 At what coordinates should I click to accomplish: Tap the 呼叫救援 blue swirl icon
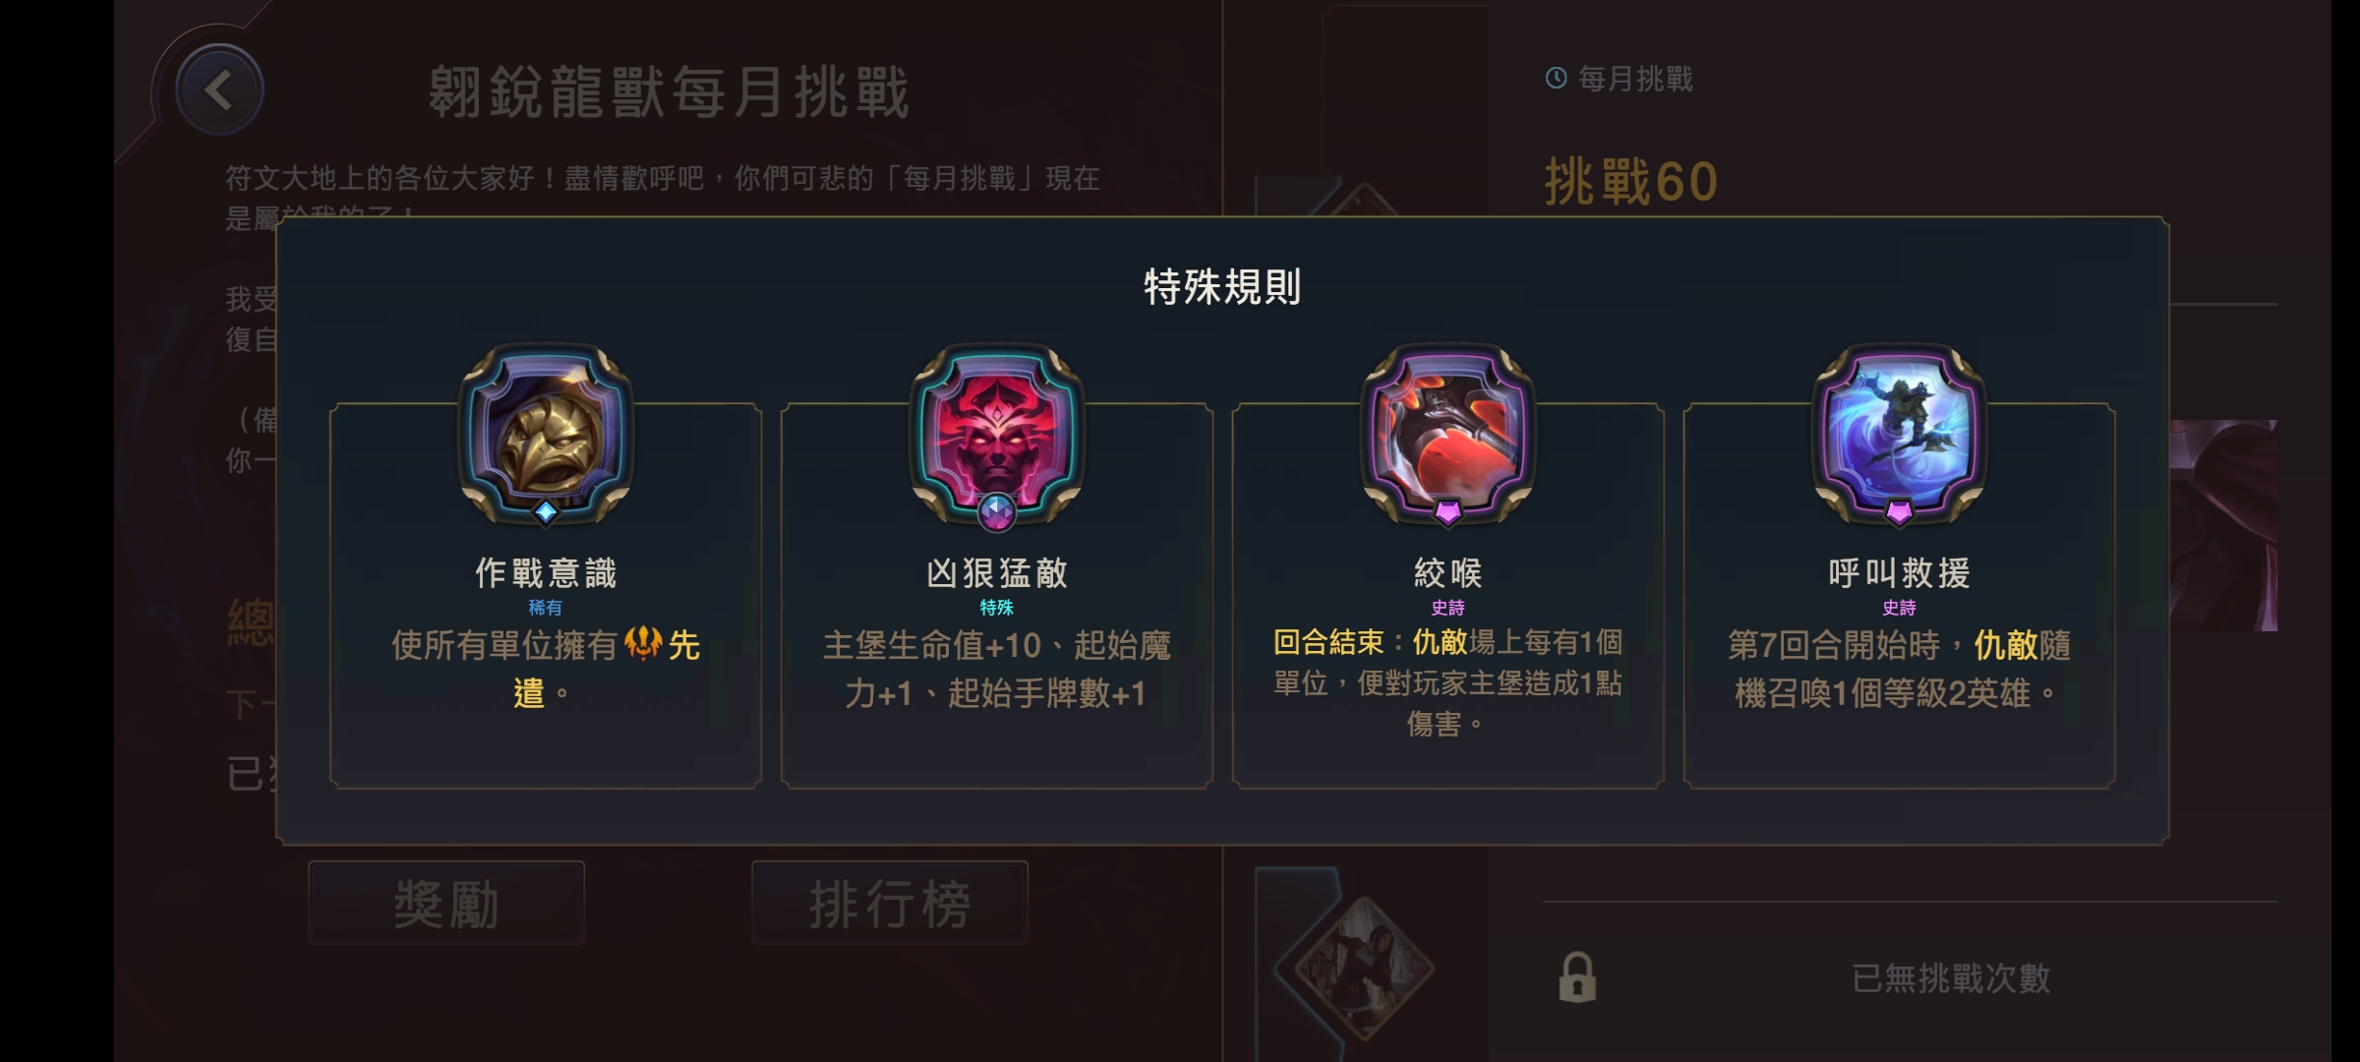tap(1900, 434)
